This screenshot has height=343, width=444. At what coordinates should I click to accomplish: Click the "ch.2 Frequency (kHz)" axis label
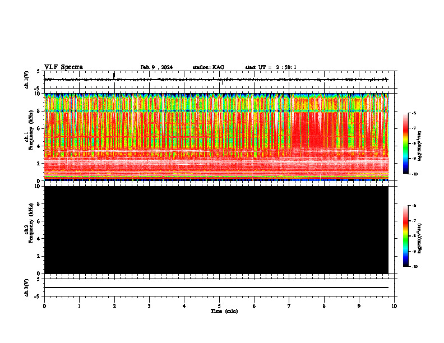point(29,223)
